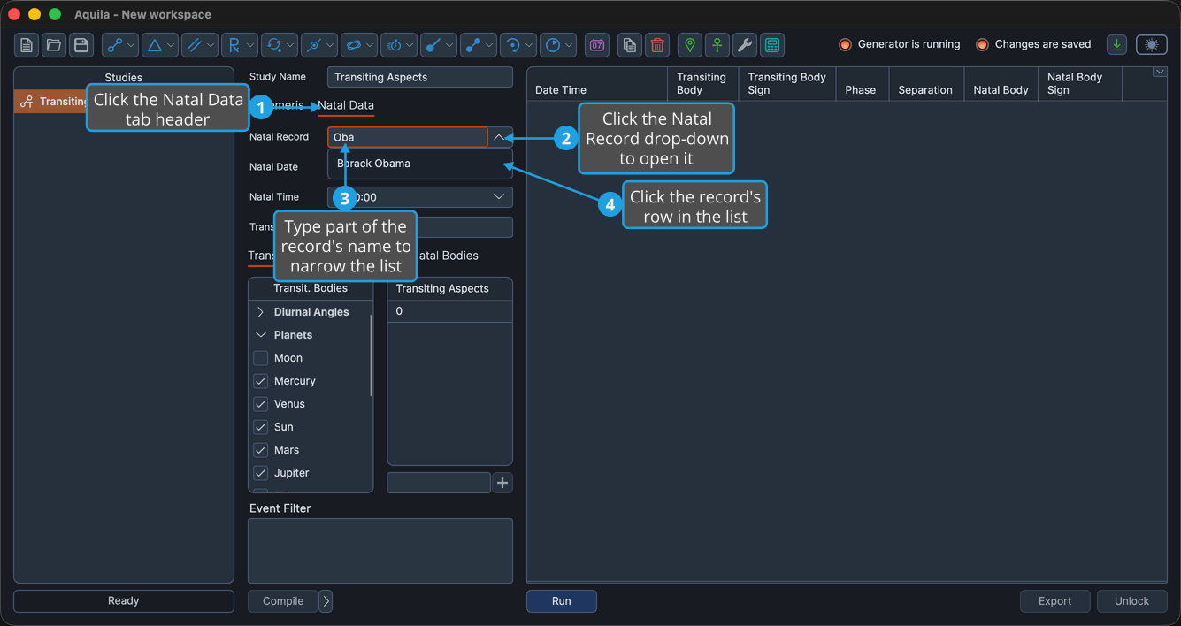Click the green location pin icon
Image resolution: width=1181 pixels, height=626 pixels.
click(690, 45)
